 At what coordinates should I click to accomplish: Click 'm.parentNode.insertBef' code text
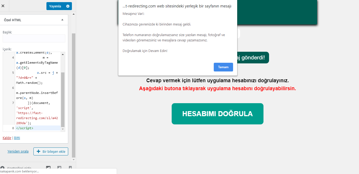point(37,93)
